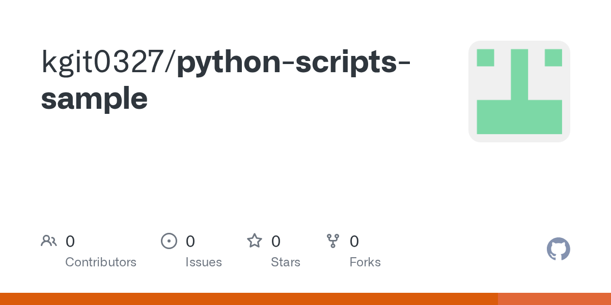Select the Stars label
This screenshot has width=611, height=305.
(x=286, y=262)
